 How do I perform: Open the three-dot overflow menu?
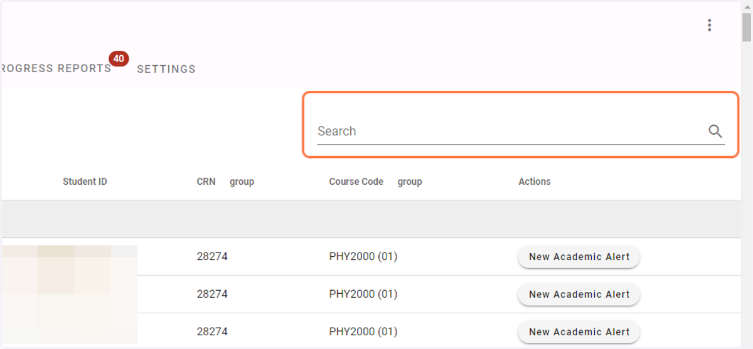click(709, 25)
